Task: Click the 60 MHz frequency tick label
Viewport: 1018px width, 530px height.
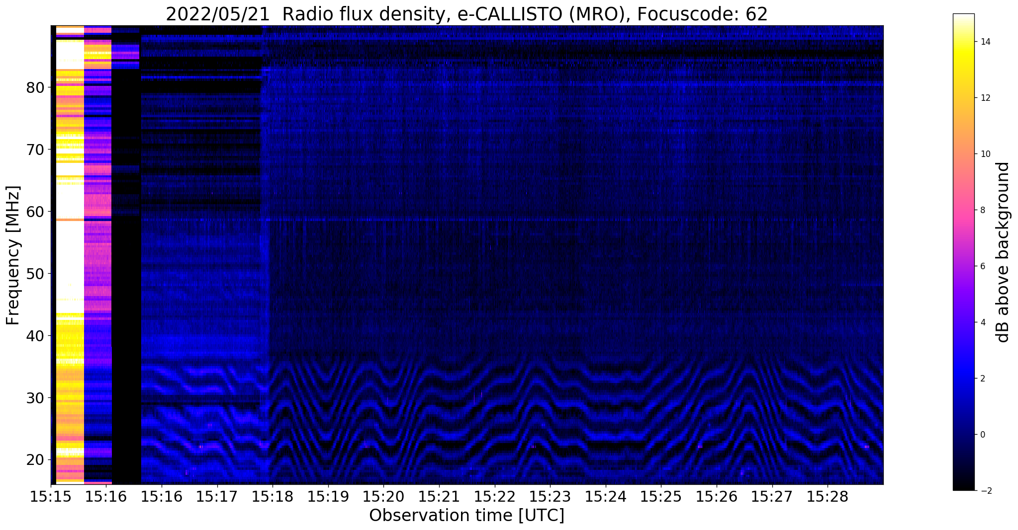Action: [x=35, y=212]
